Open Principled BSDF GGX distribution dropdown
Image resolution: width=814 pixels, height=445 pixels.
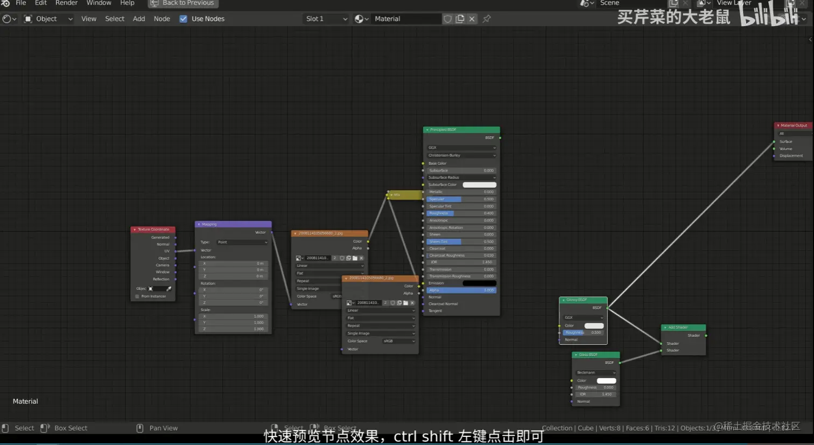coord(462,147)
